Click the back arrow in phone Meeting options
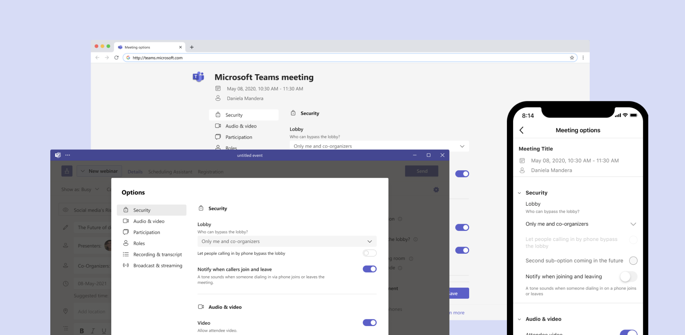The height and width of the screenshot is (335, 685). pos(522,130)
